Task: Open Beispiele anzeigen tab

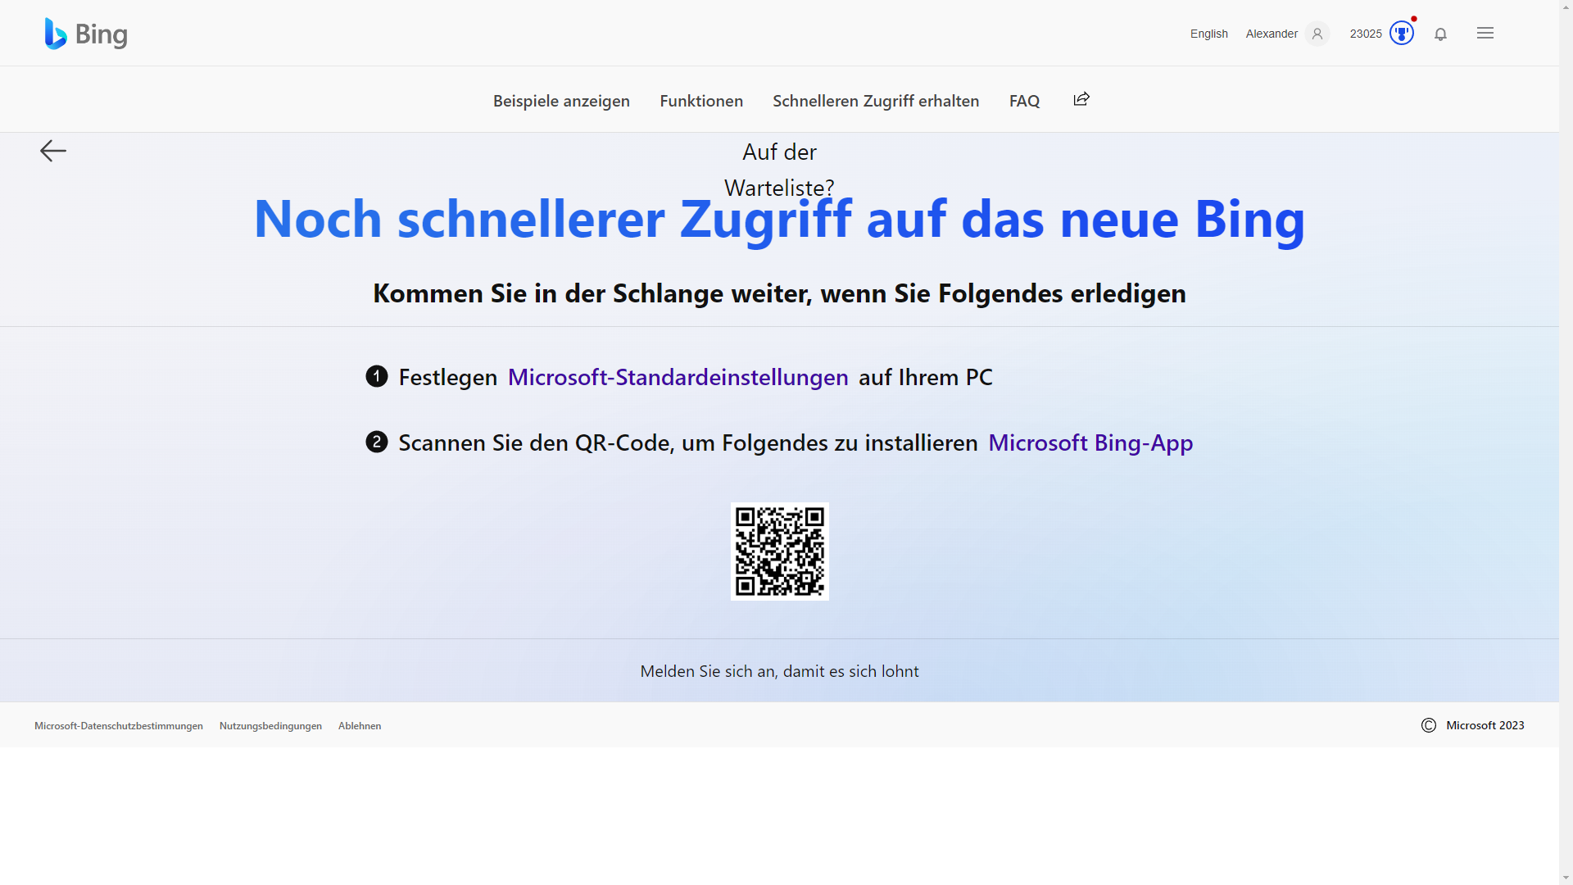Action: click(561, 101)
